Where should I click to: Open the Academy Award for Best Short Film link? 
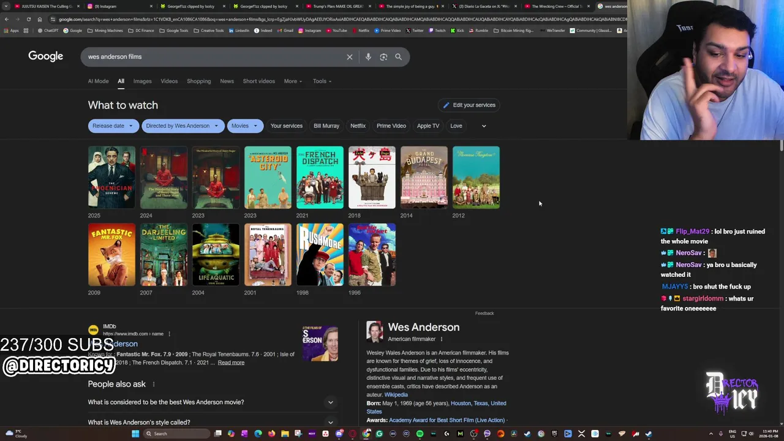447,420
